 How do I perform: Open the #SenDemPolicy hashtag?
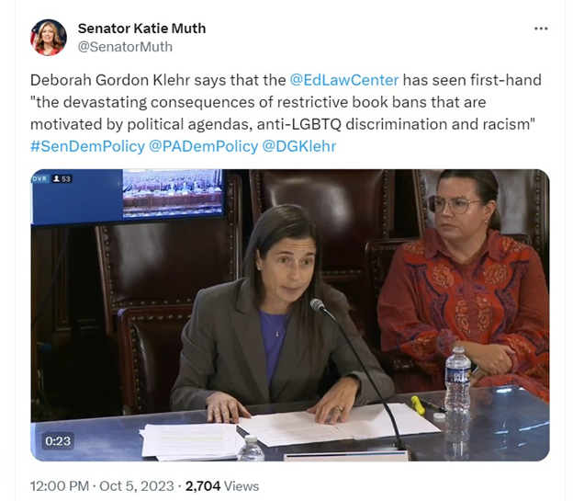[x=88, y=146]
